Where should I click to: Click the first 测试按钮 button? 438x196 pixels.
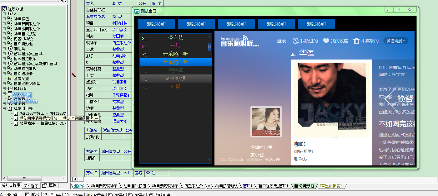point(156,24)
